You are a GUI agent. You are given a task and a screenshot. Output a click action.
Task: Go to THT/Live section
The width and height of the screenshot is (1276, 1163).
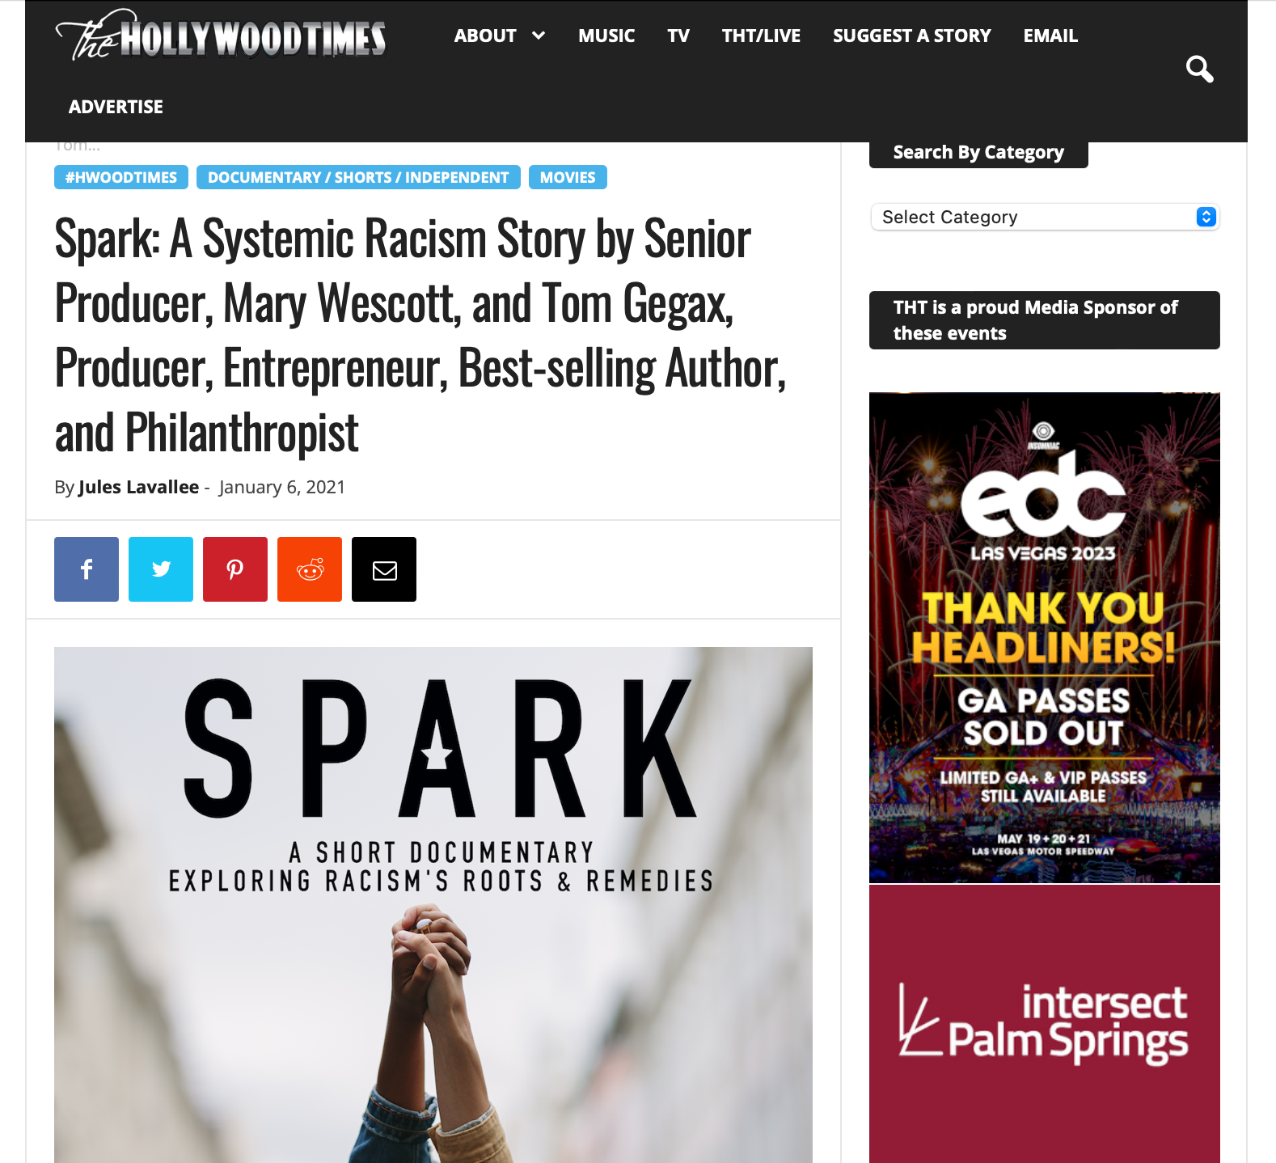(761, 36)
